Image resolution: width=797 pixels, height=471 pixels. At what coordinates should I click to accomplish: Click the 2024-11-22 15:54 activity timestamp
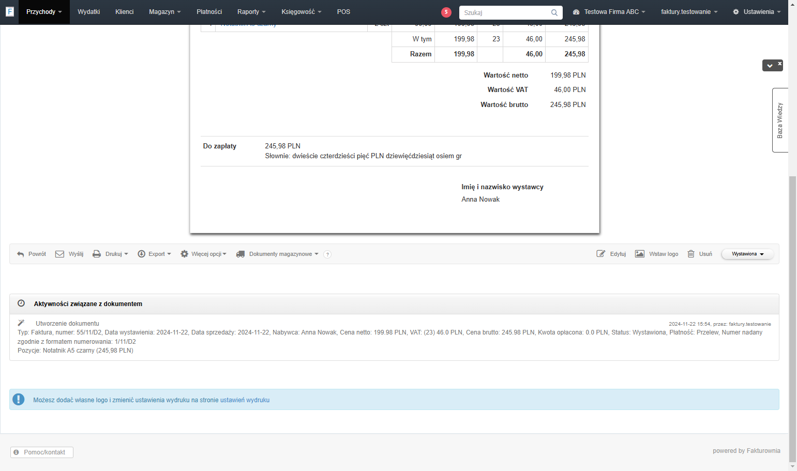coord(689,324)
